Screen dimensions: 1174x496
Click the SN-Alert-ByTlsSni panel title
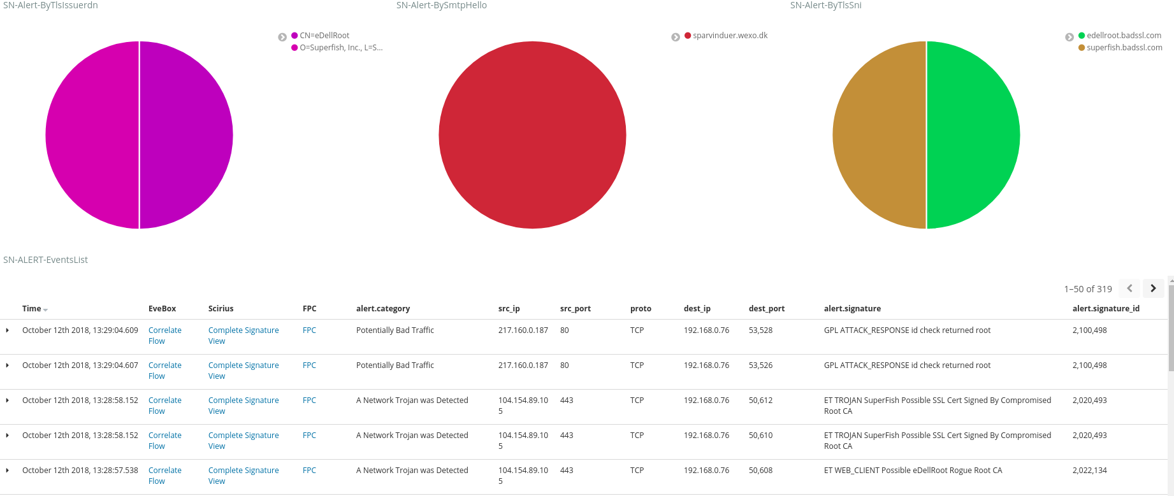tap(826, 5)
